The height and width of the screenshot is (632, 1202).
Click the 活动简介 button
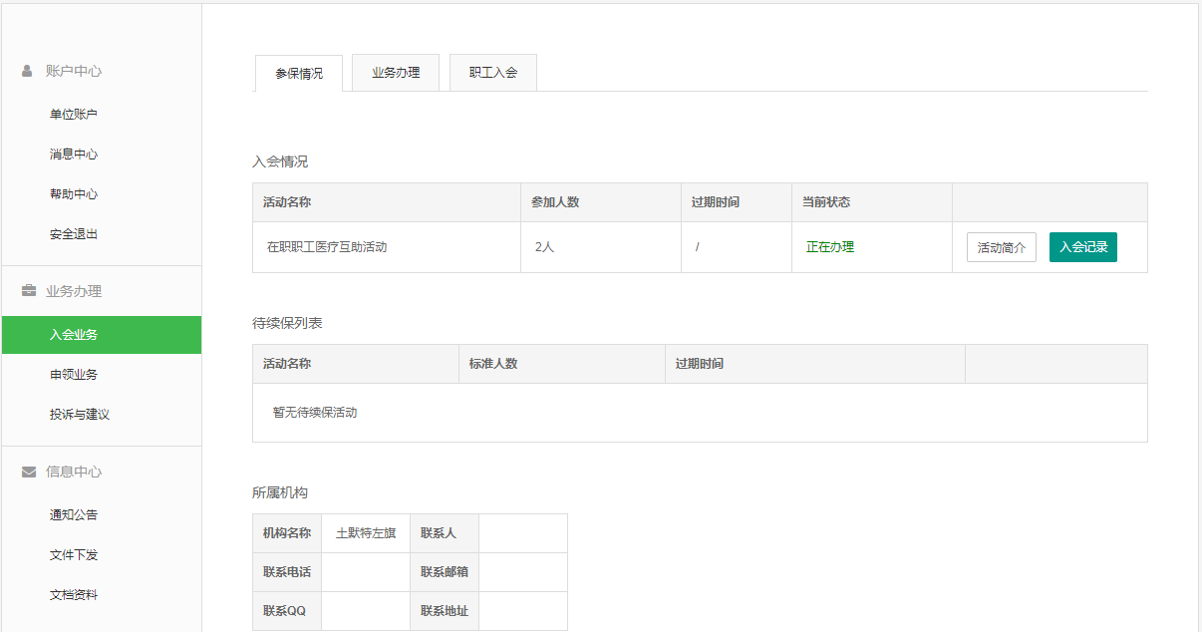click(1001, 247)
